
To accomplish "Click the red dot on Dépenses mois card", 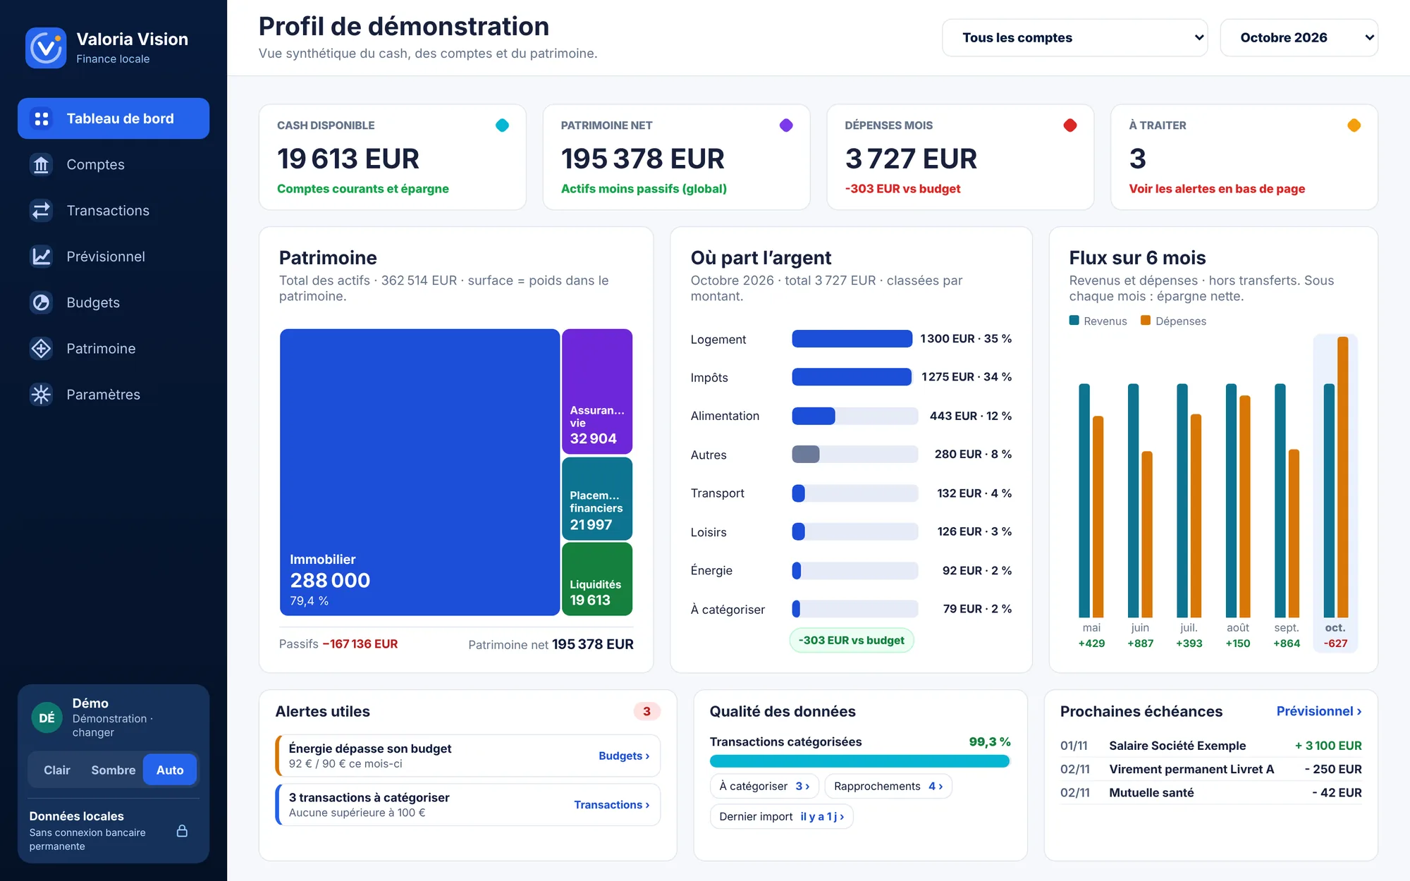I will tap(1070, 125).
